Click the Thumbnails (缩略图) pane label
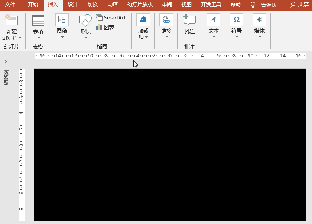This screenshot has width=312, height=224. pyautogui.click(x=6, y=77)
